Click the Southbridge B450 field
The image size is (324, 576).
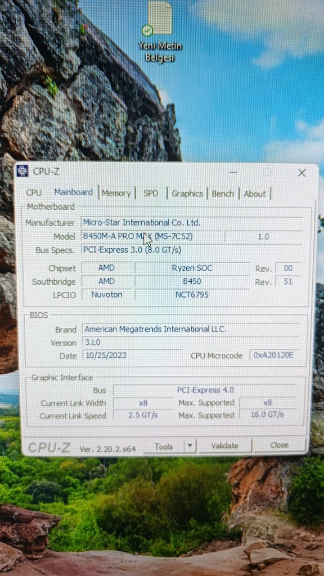(192, 281)
